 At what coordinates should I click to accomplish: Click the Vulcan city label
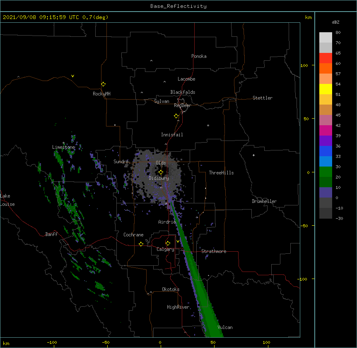click(x=225, y=327)
